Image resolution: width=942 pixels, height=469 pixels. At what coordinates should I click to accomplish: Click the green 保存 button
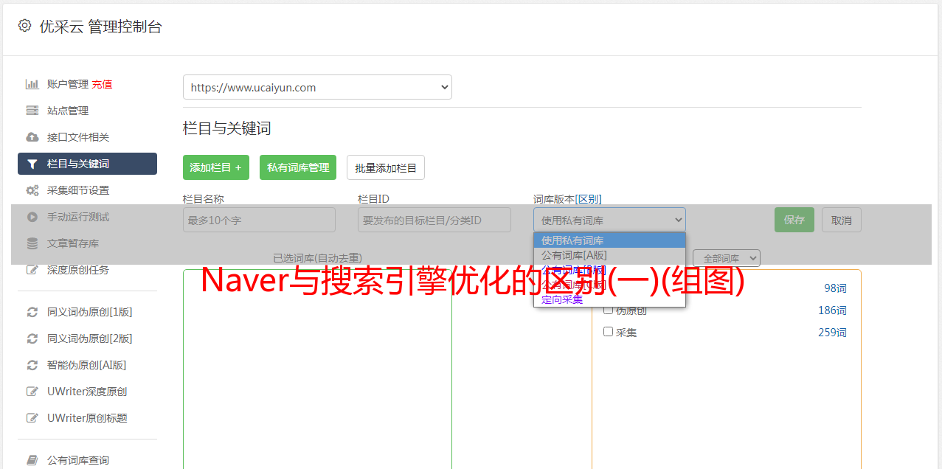point(794,220)
